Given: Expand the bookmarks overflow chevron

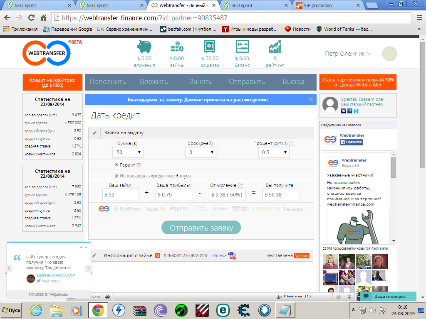Looking at the screenshot, I should [x=419, y=29].
